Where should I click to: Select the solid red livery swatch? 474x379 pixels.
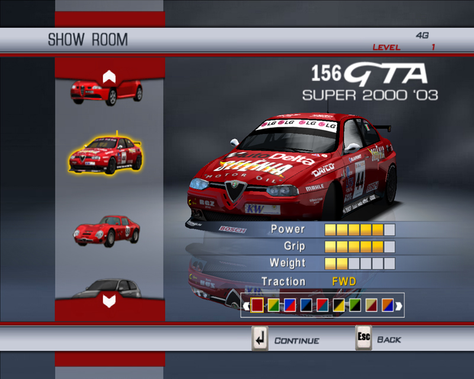click(257, 305)
